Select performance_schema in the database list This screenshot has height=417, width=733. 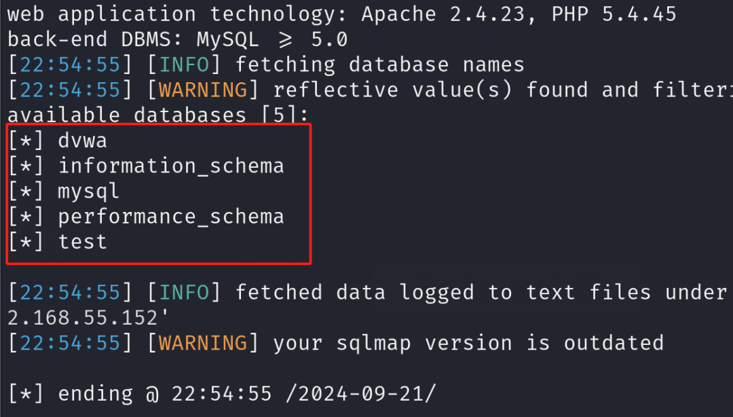(170, 217)
